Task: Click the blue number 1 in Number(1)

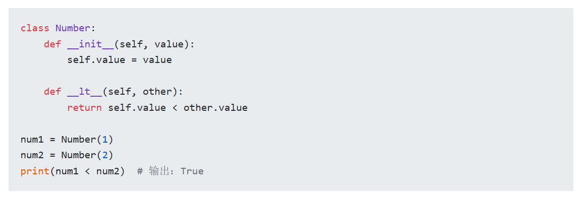Action: click(x=105, y=140)
